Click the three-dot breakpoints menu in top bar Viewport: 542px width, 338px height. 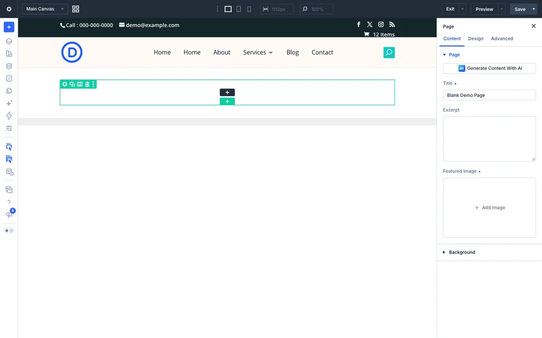tap(217, 9)
